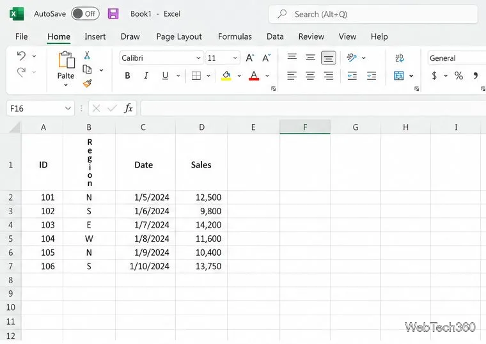Click Increase Indent icon
Image resolution: width=486 pixels, height=344 pixels.
[372, 75]
